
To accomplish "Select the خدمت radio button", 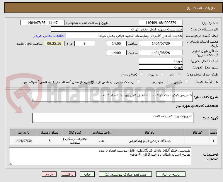I will tap(162, 74).
